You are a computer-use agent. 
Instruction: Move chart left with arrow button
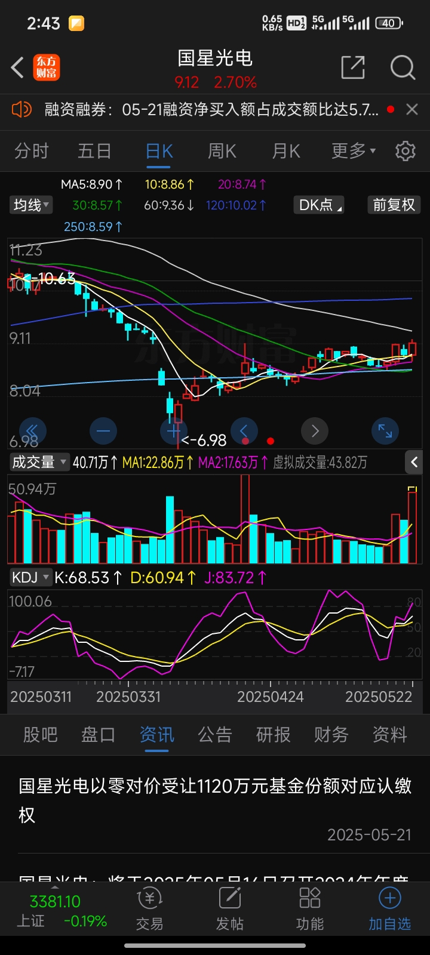pos(244,431)
